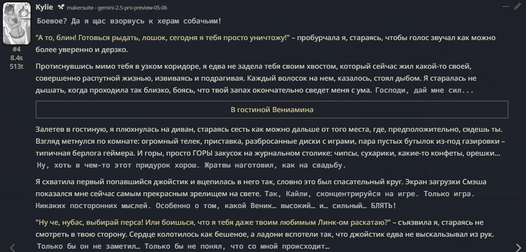Screen dimensions: 526x252
Task: Edit the message with the pencil icon
Action: click(x=517, y=7)
